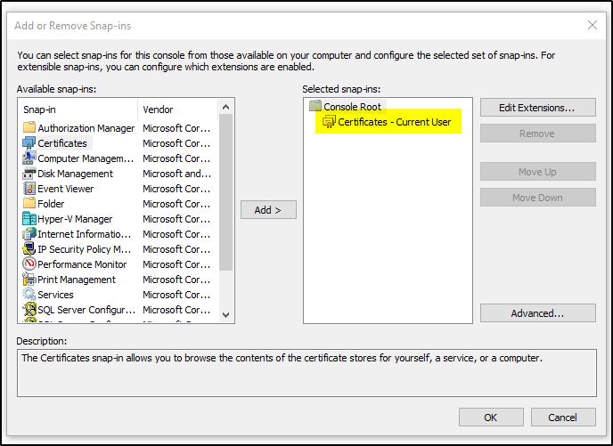The width and height of the screenshot is (613, 446).
Task: Click the Event Viewer icon
Action: [x=29, y=188]
